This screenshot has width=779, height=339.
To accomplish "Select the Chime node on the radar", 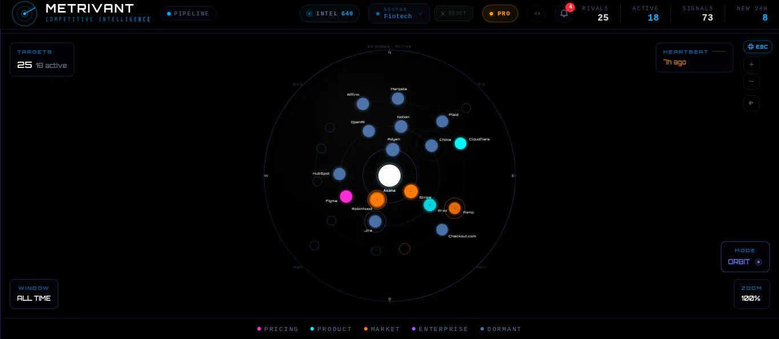I will [x=431, y=146].
